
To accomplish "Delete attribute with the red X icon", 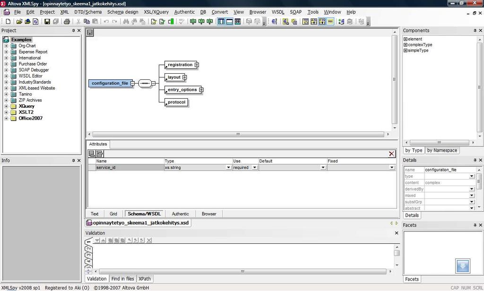I will tap(391, 154).
